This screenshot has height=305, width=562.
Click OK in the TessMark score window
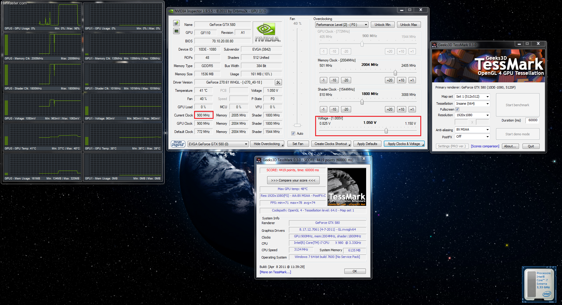coord(355,271)
